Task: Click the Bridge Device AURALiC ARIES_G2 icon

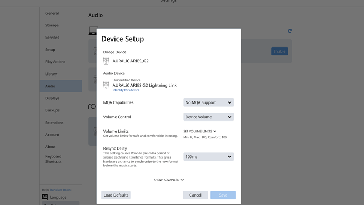Action: (x=106, y=61)
